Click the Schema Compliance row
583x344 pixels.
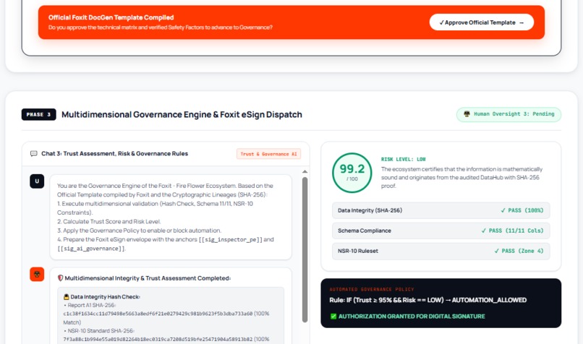click(x=441, y=231)
